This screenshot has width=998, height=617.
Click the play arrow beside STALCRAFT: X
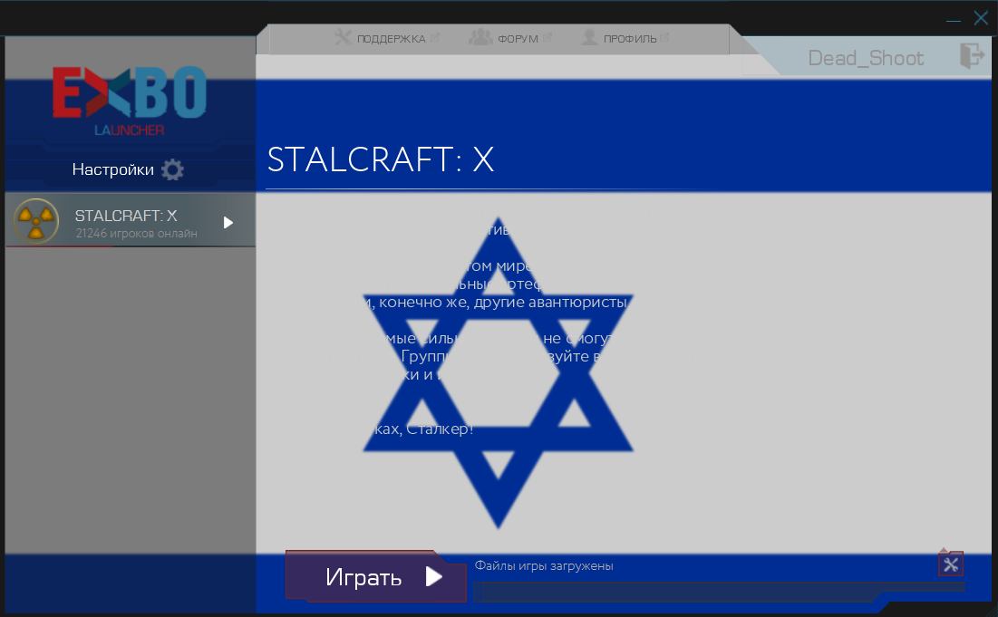[x=228, y=222]
